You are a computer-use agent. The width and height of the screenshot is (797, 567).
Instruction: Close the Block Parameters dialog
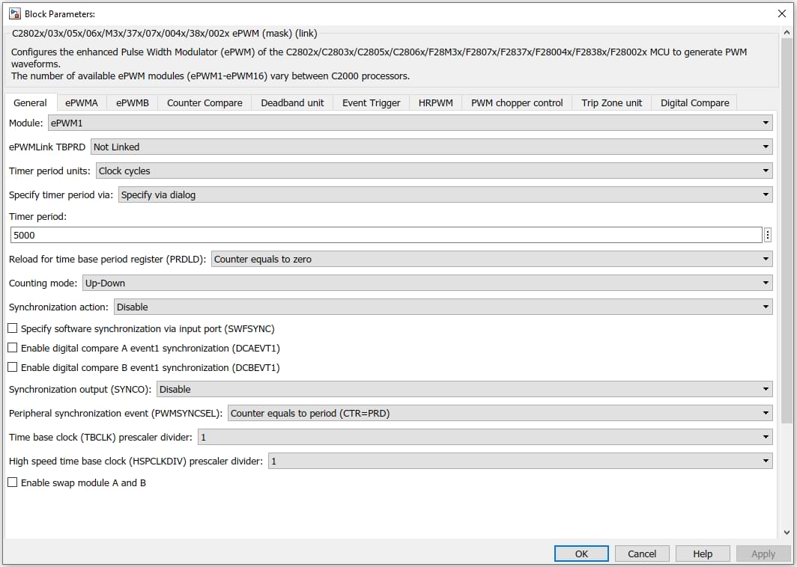coord(782,13)
